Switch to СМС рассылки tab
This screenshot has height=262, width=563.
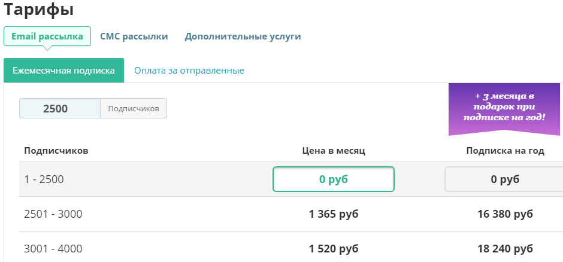pyautogui.click(x=134, y=36)
